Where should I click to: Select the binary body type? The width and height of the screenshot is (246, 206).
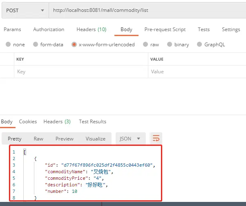[x=170, y=44]
